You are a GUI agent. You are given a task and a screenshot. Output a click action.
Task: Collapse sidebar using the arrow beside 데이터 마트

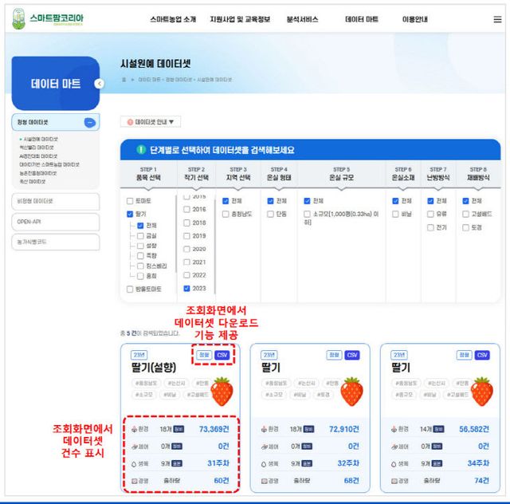(x=99, y=84)
